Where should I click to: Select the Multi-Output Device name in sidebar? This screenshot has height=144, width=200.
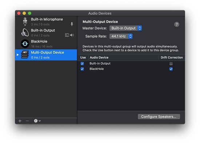tap(47, 52)
